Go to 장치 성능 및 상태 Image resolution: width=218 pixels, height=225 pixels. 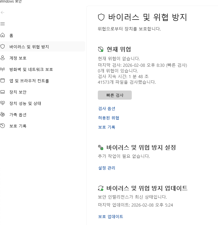point(25,103)
